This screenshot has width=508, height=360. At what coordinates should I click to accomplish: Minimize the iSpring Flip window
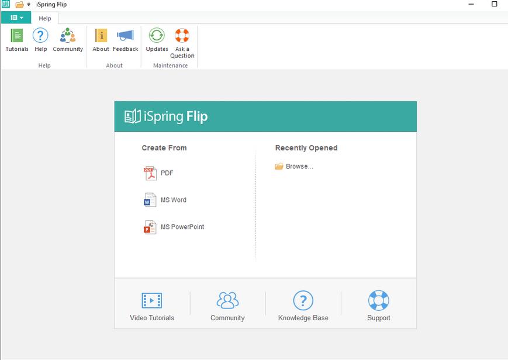(x=471, y=4)
